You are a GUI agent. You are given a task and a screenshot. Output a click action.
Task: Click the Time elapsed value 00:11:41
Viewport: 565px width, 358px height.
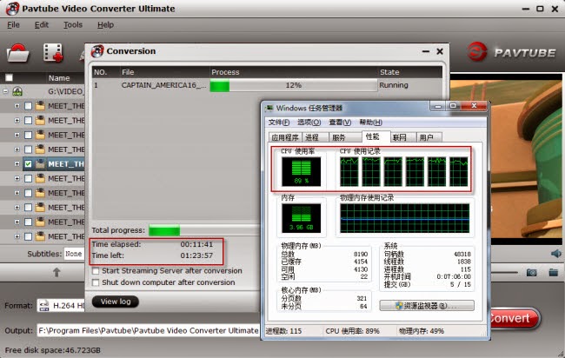coord(196,244)
